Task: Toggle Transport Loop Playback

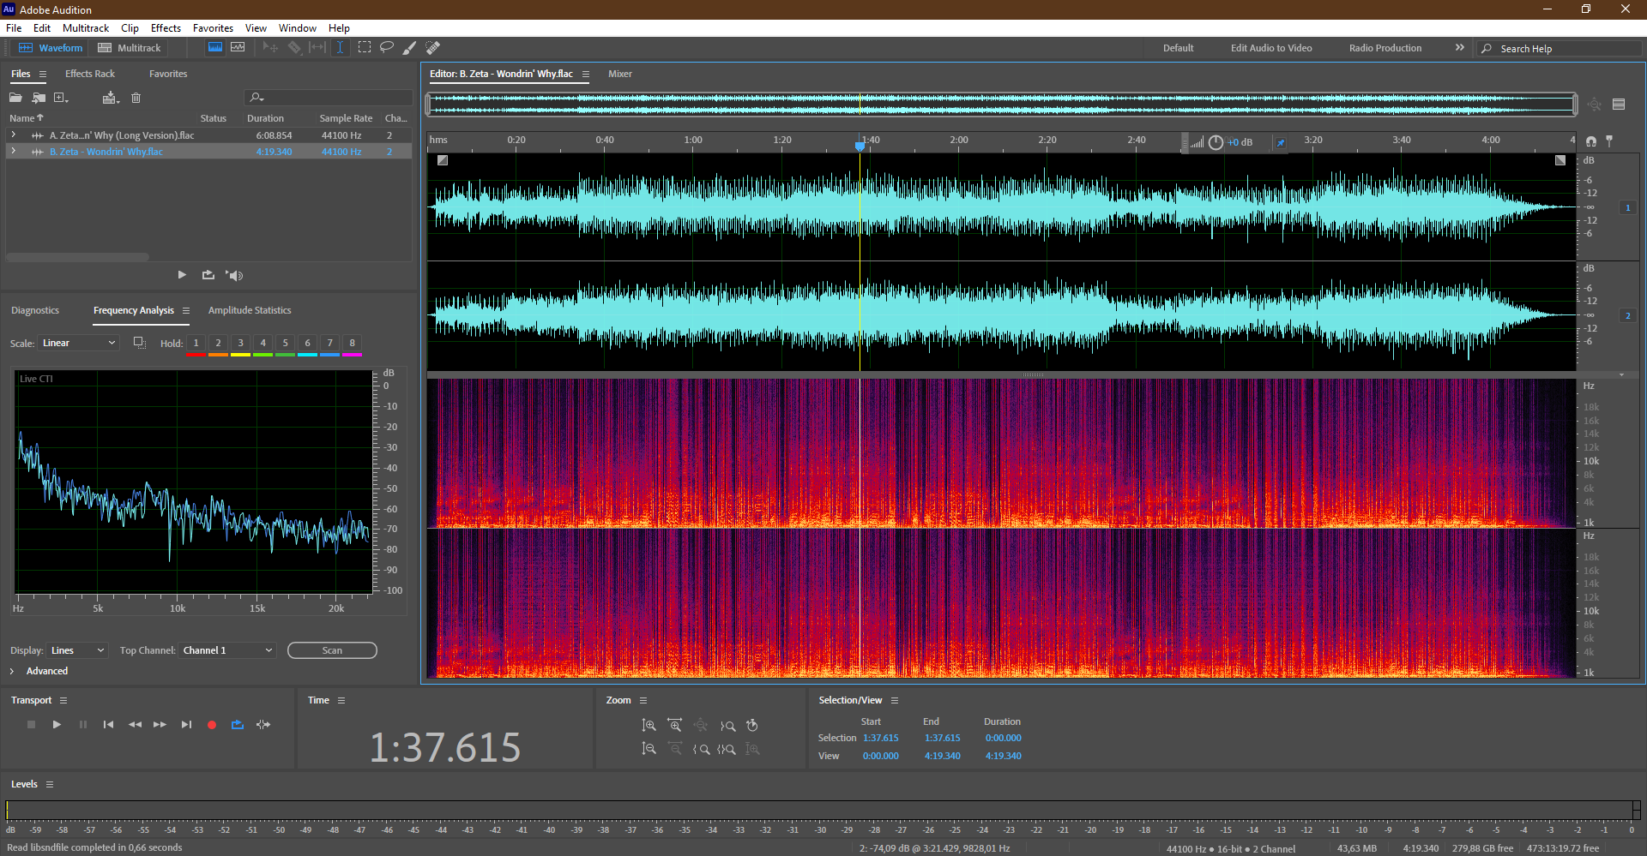Action: coord(238,725)
